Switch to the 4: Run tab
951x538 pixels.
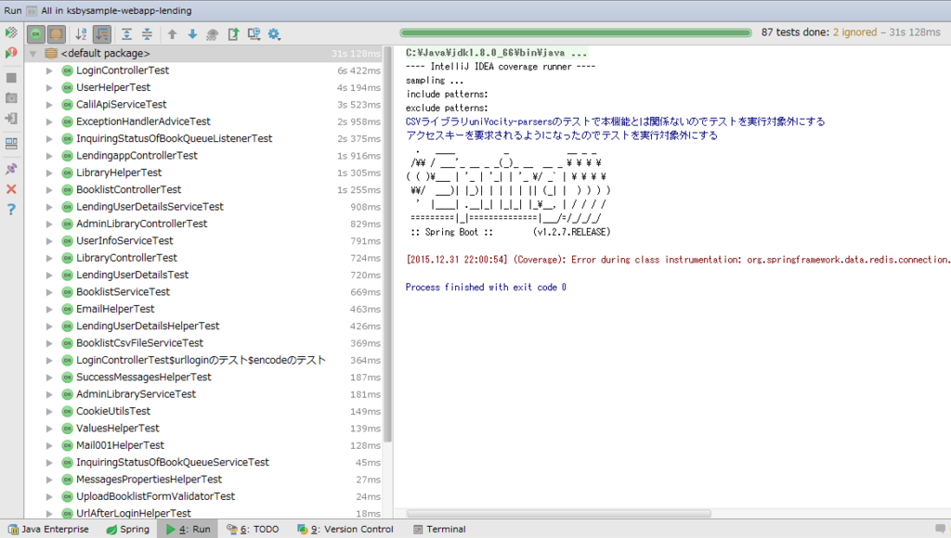click(189, 530)
